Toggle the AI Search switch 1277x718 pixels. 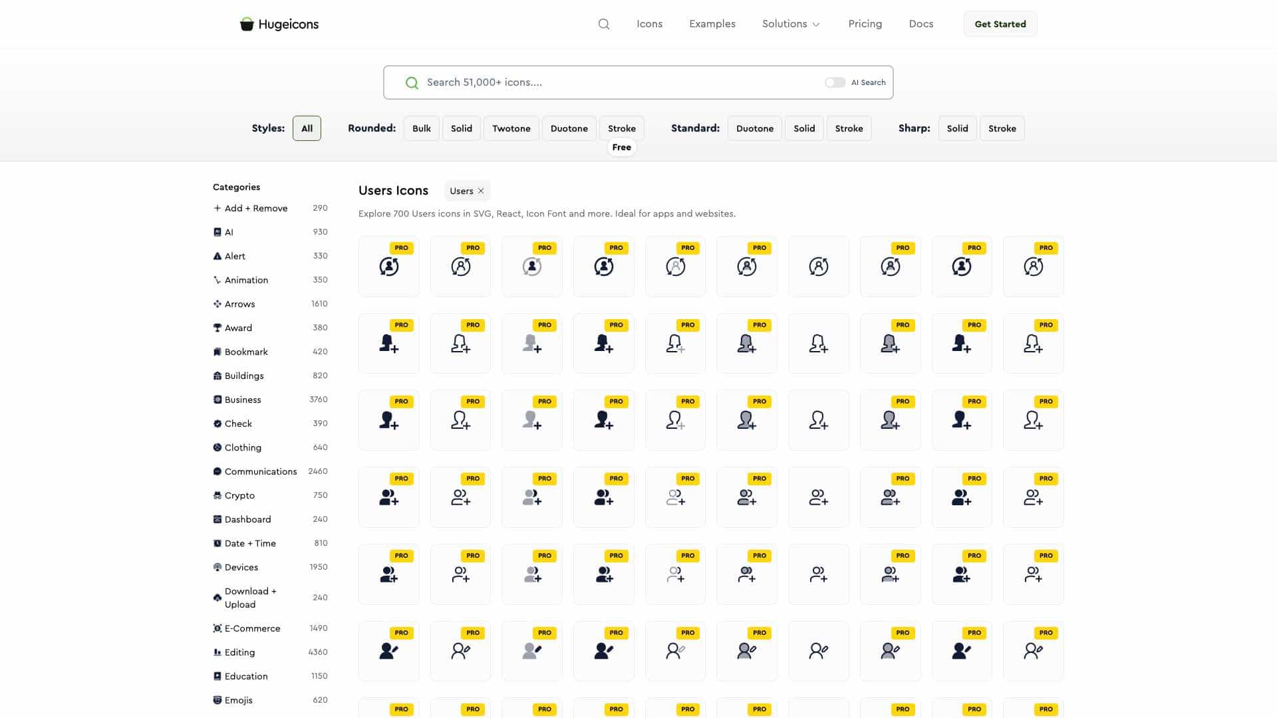click(x=835, y=82)
